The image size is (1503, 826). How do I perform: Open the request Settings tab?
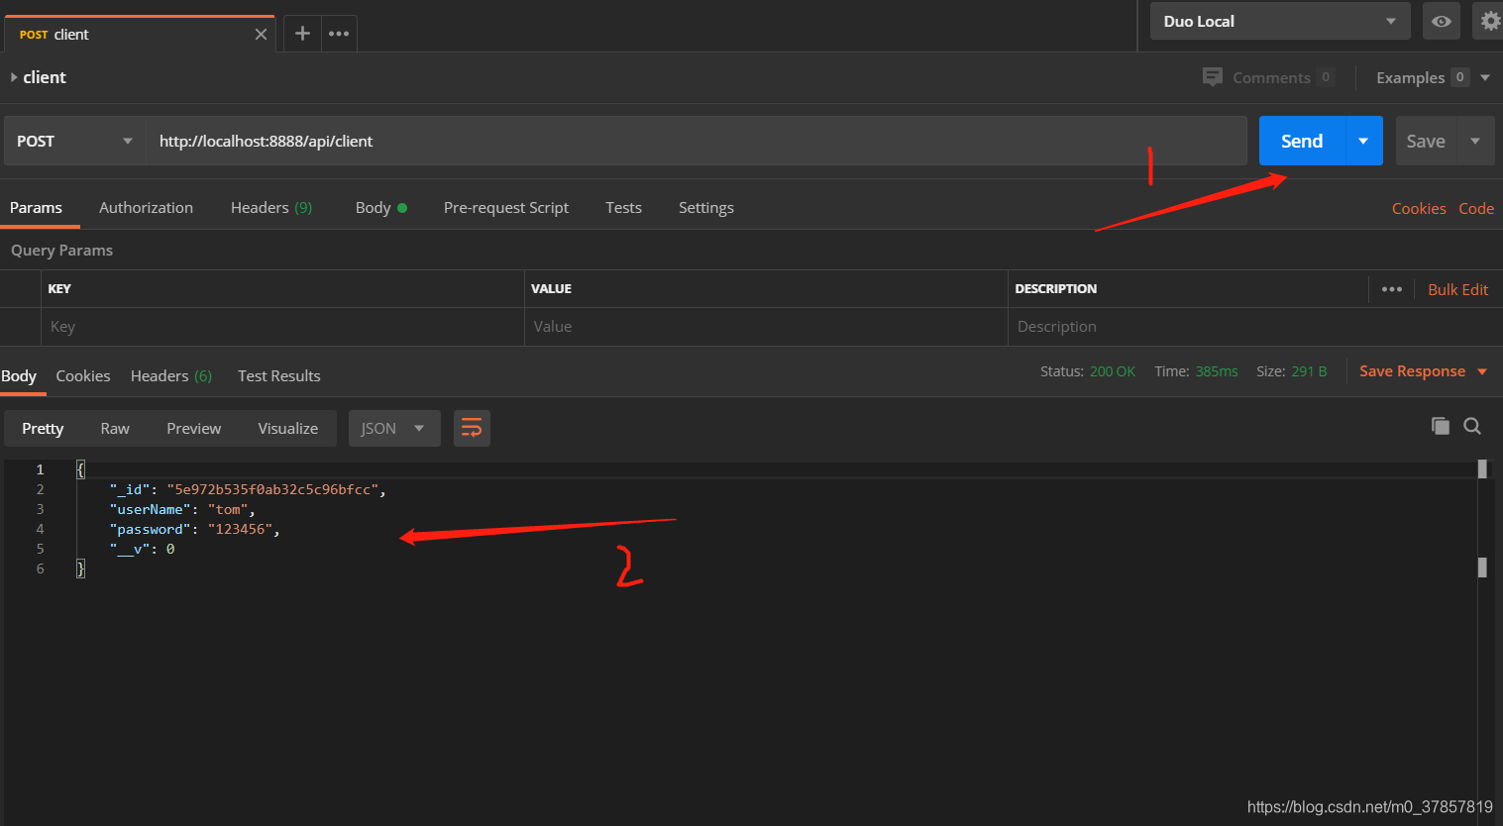(x=706, y=207)
